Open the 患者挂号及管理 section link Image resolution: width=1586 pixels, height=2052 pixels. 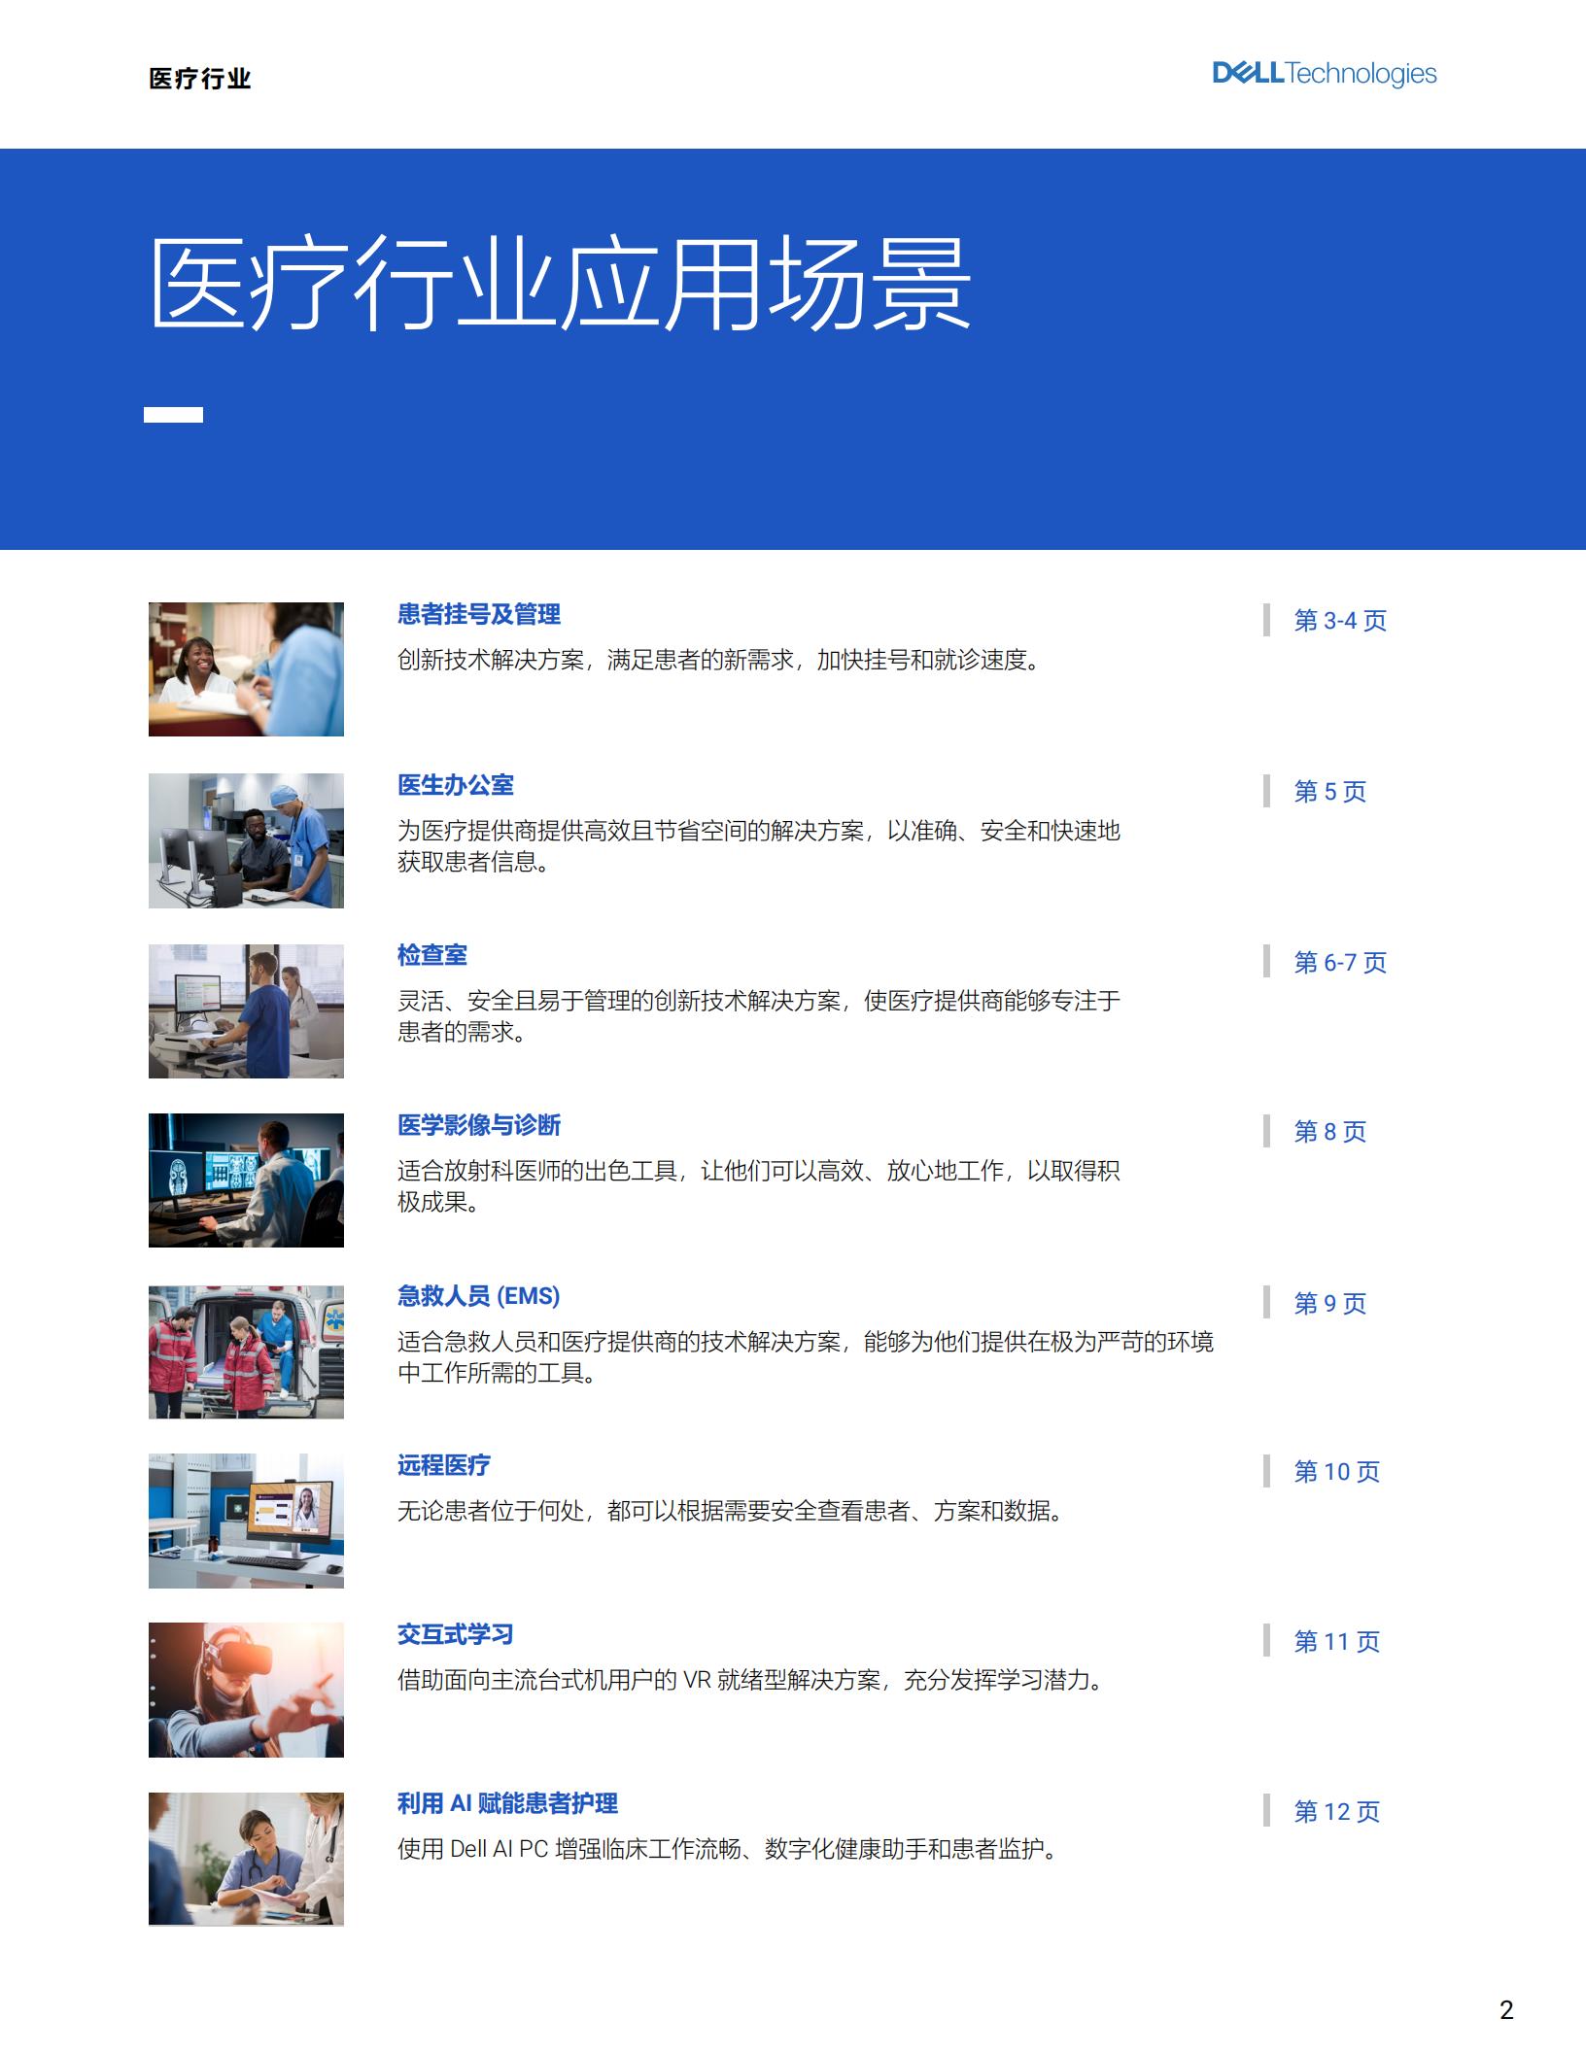point(478,614)
